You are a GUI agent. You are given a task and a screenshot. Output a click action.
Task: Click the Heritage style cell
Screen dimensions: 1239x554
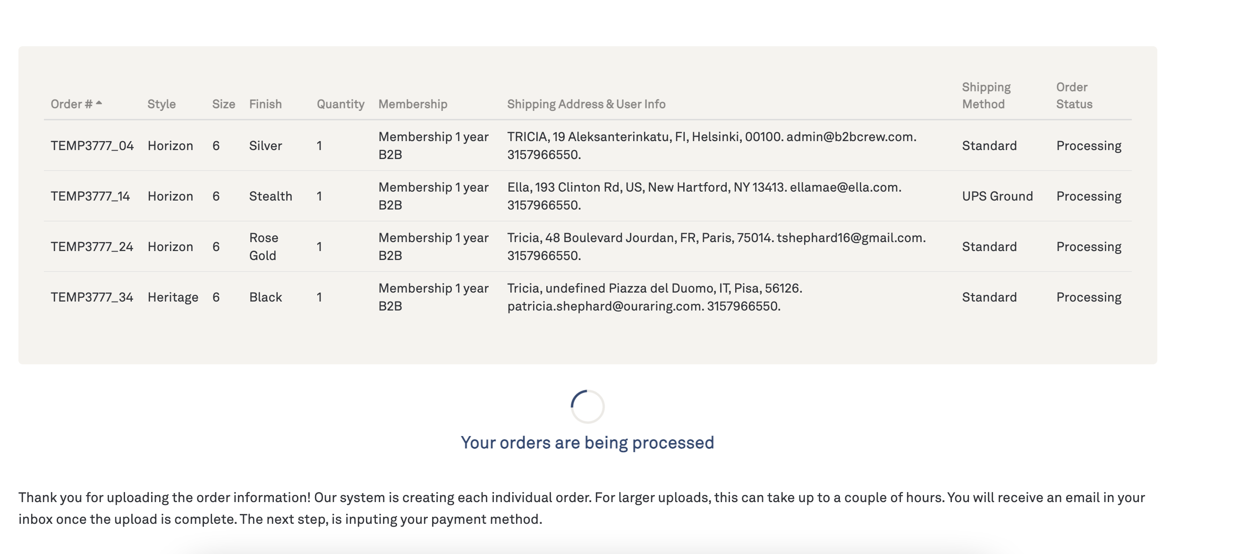[173, 297]
